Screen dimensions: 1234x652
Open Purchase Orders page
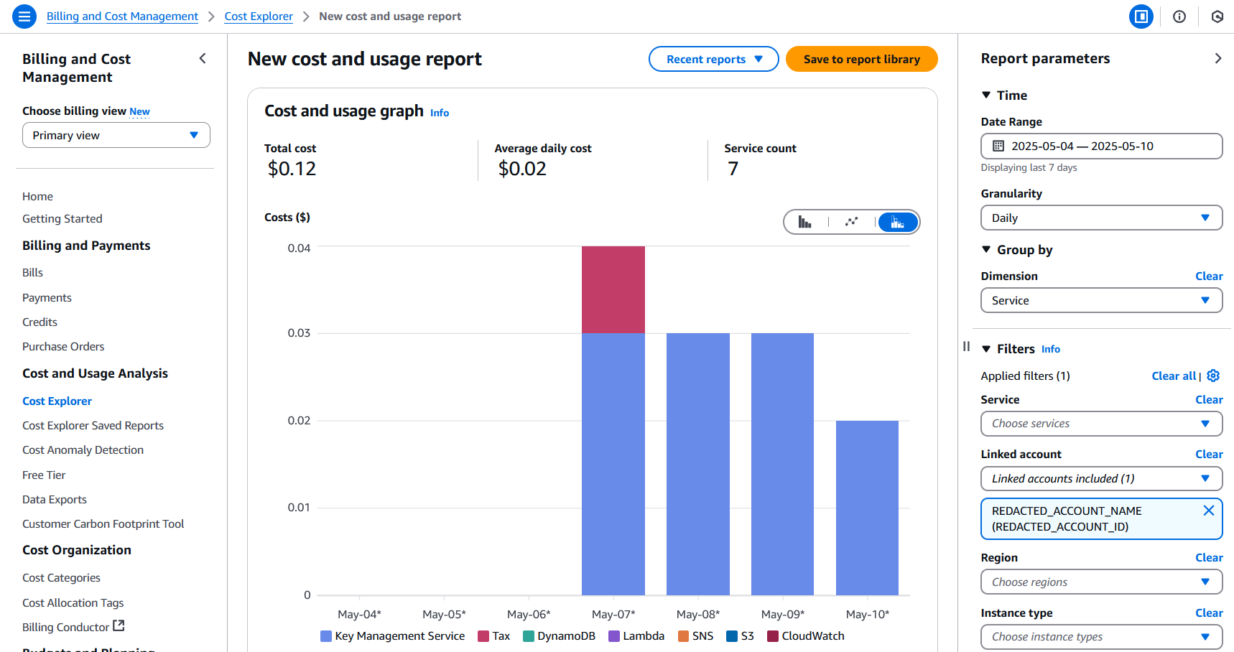click(63, 346)
